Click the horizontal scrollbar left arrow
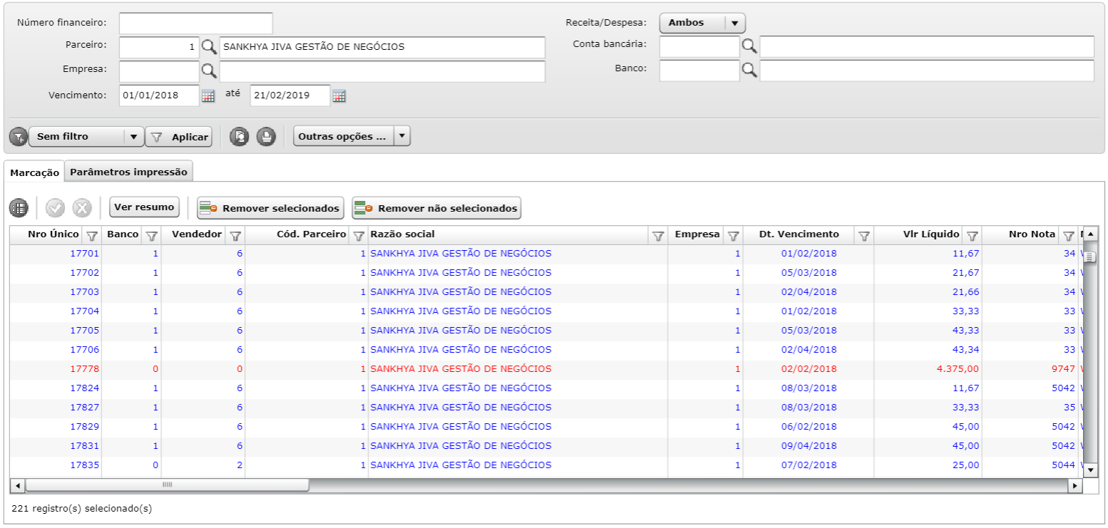 tap(17, 485)
